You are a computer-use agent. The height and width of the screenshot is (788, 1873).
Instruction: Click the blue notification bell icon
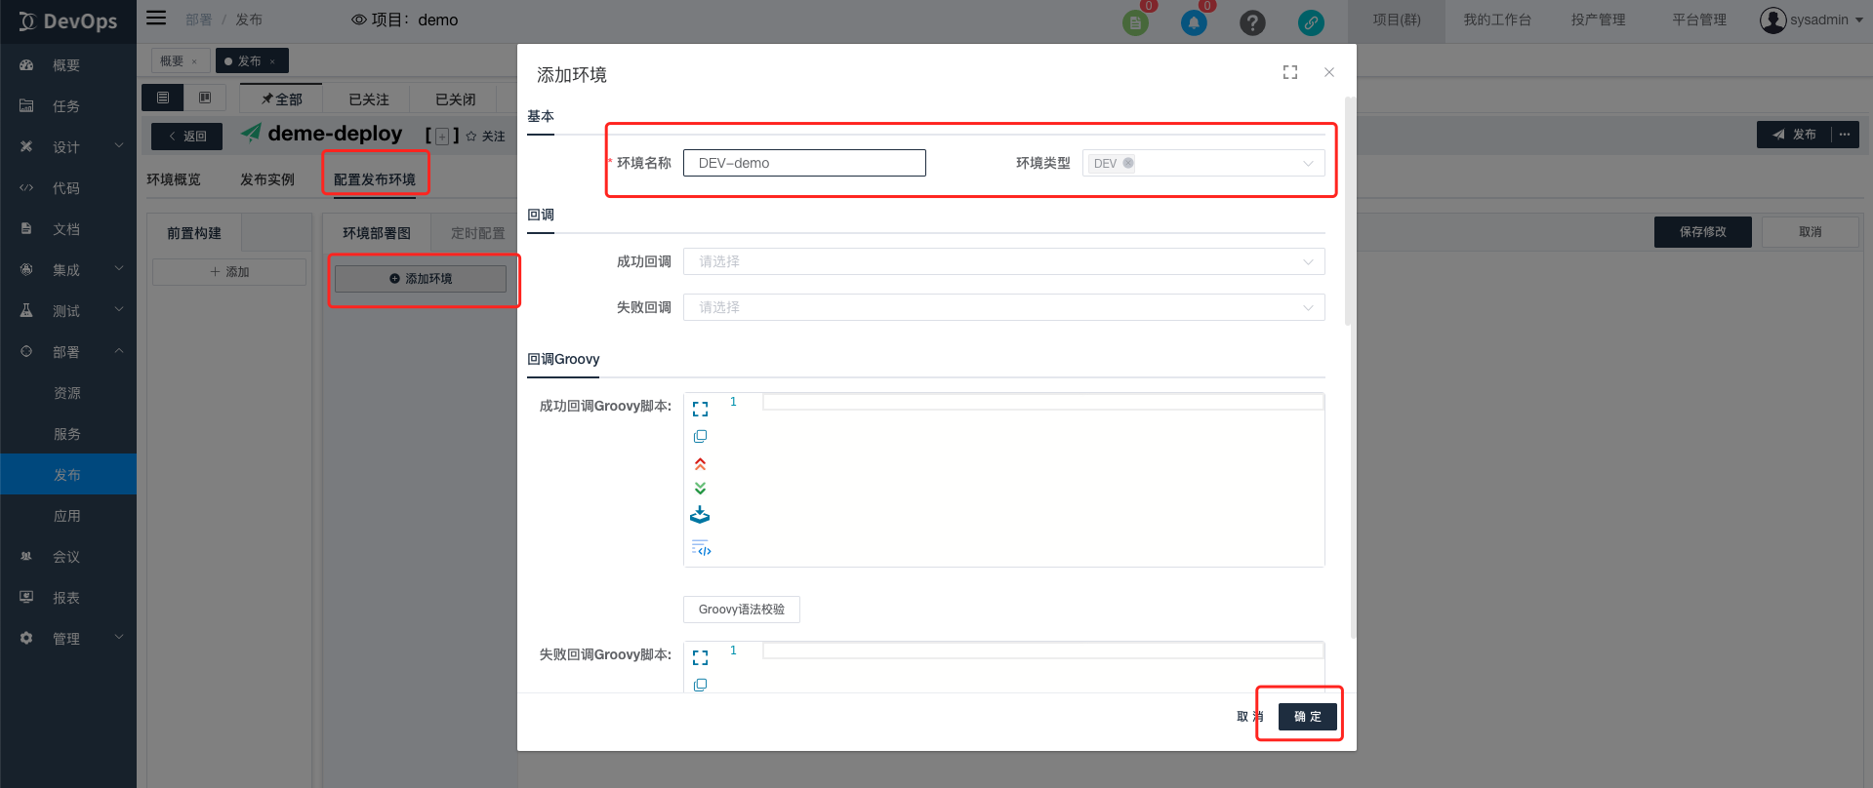click(1193, 22)
